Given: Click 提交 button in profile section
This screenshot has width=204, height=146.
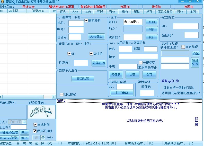Looking at the screenshot, I should [132, 75].
